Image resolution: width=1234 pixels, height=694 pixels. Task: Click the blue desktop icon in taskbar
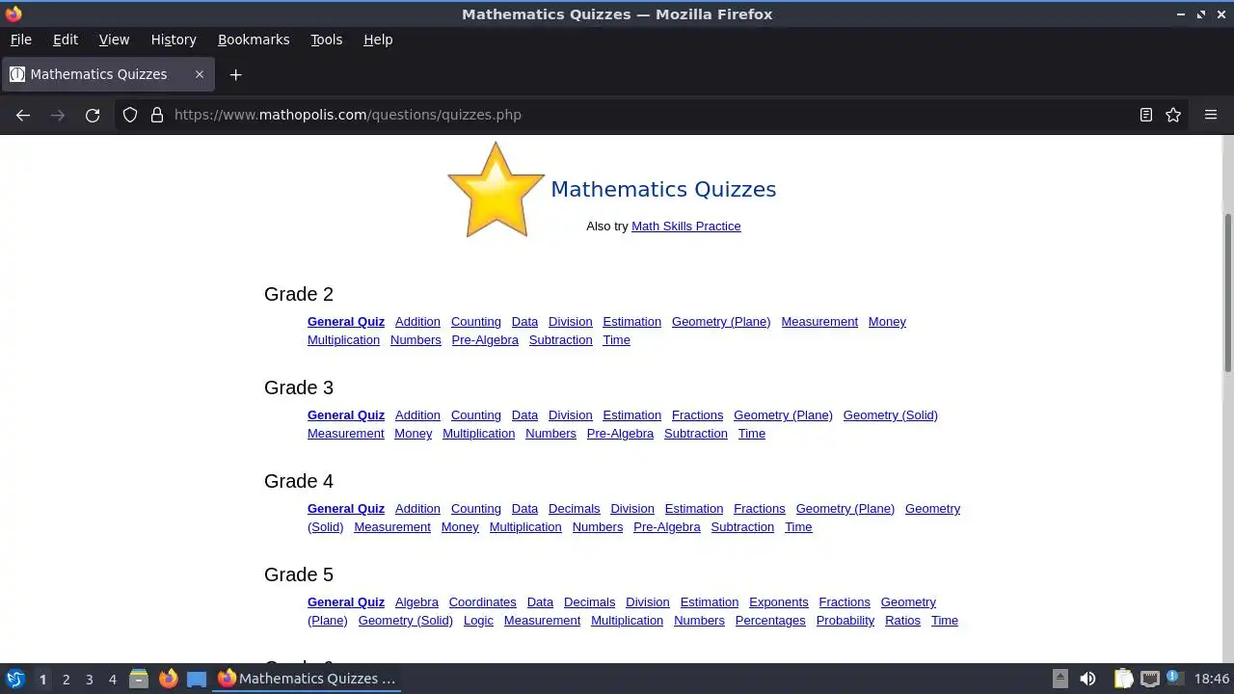coord(197,679)
